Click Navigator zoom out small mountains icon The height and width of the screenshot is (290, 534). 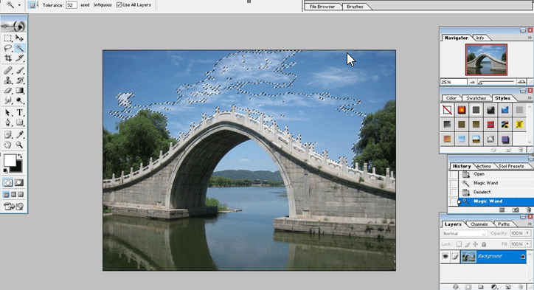(x=472, y=82)
